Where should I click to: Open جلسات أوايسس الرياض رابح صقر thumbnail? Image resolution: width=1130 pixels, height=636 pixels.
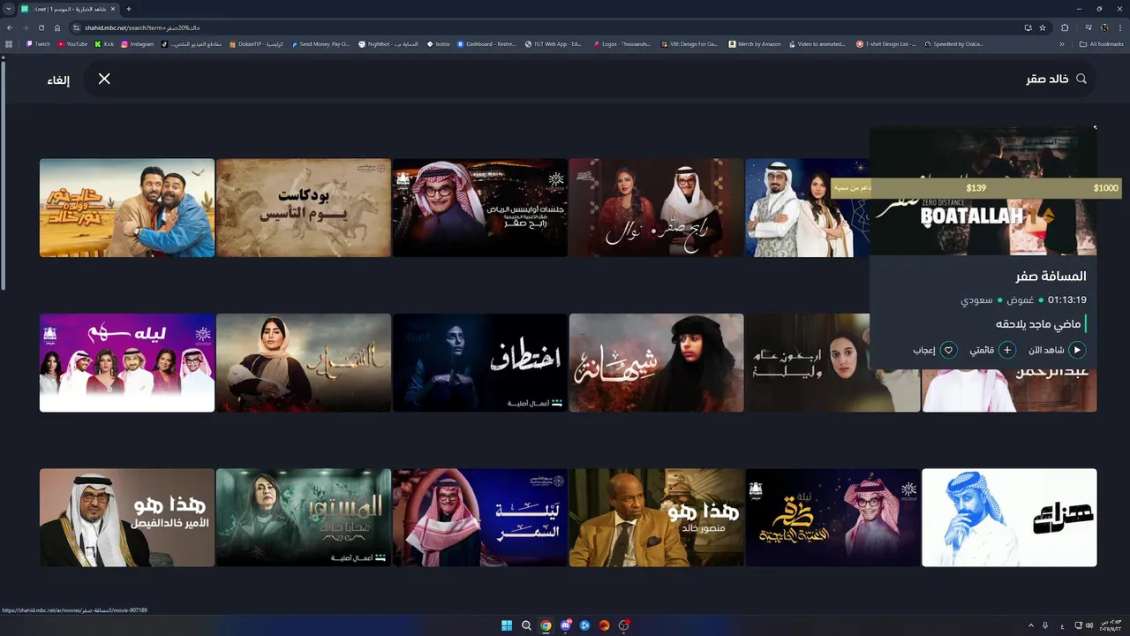tap(480, 208)
